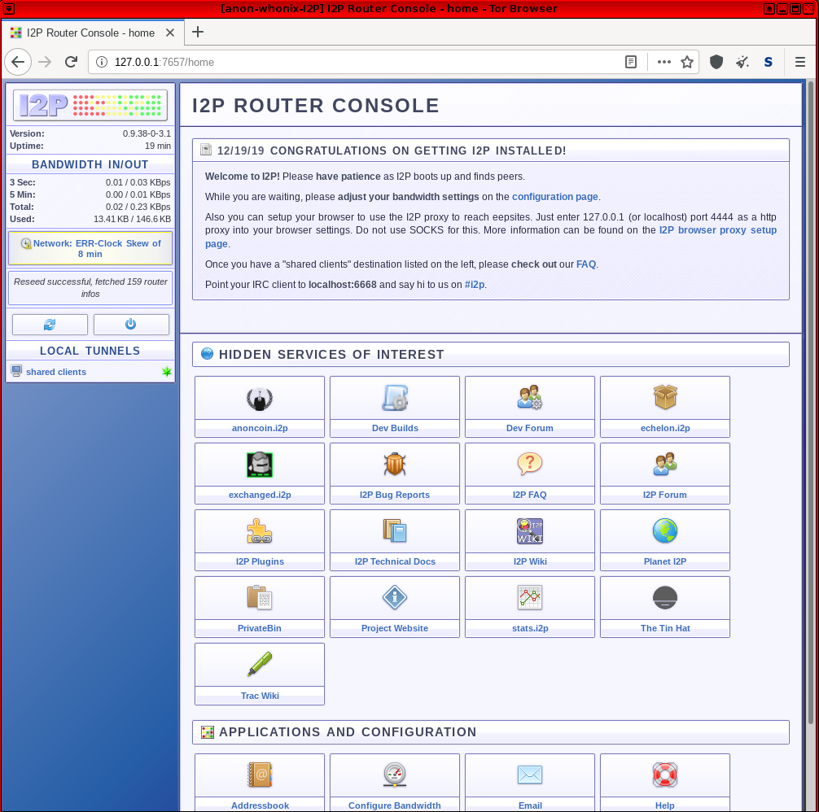Image resolution: width=819 pixels, height=812 pixels.
Task: Follow the configuration page link
Action: (x=554, y=197)
